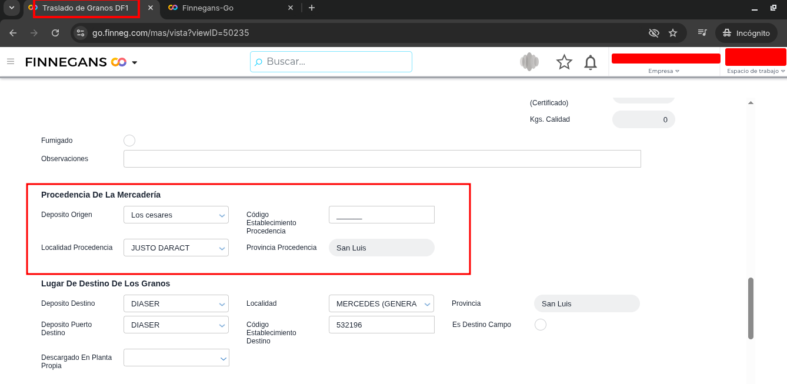Switch to Traslado de Granos DF1 tab
The width and height of the screenshot is (787, 384).
(x=85, y=8)
